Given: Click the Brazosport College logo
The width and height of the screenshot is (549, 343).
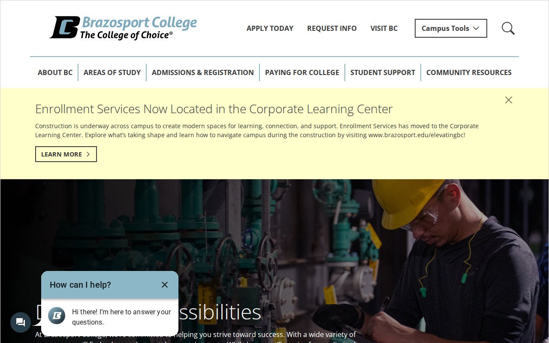Looking at the screenshot, I should [x=124, y=28].
